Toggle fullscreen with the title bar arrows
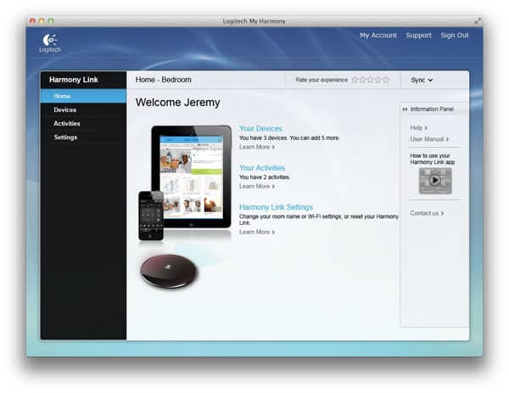This screenshot has height=393, width=509. 477,21
